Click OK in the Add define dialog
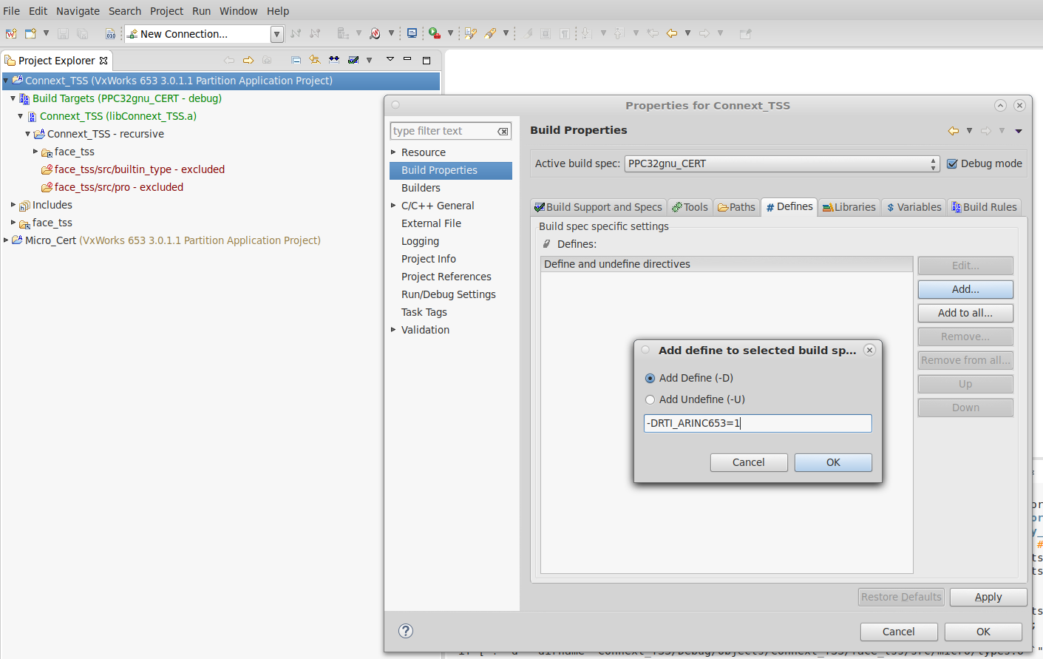Screen dimensions: 1043x659 (x=833, y=462)
